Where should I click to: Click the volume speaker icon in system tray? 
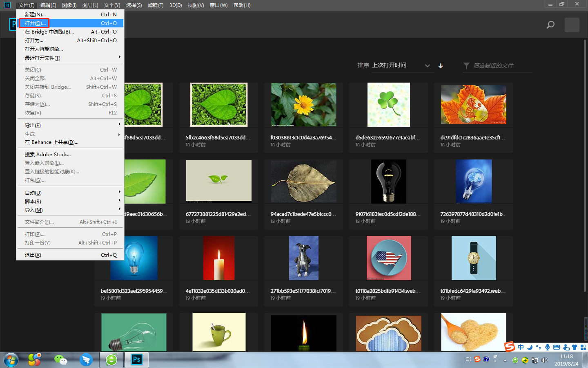[x=545, y=360]
